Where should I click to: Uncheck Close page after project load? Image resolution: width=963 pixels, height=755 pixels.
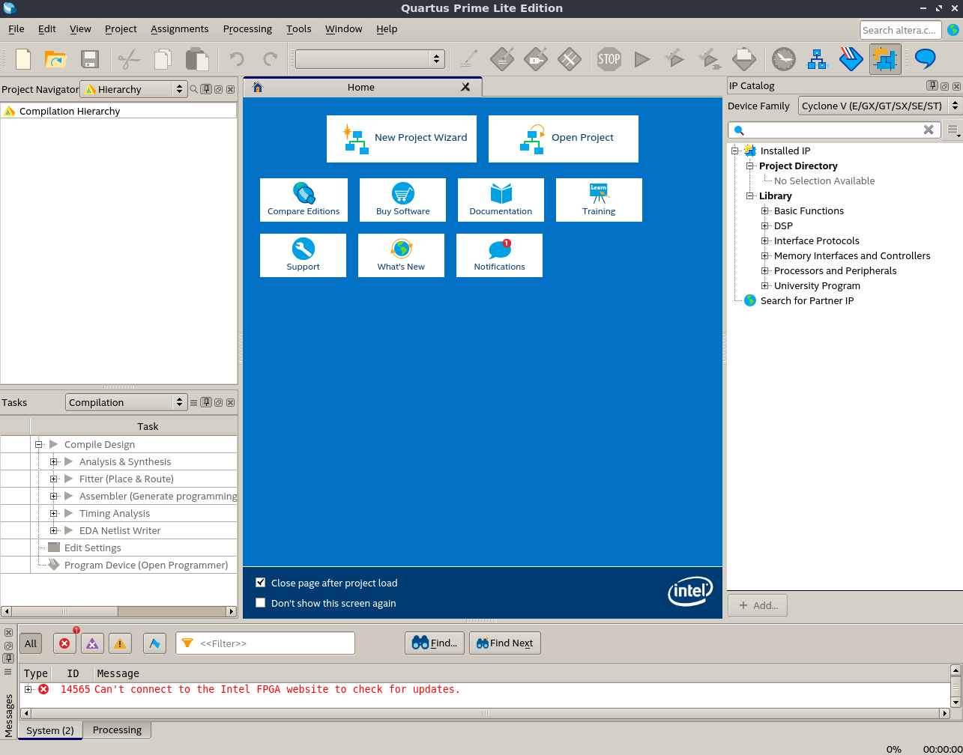[261, 583]
